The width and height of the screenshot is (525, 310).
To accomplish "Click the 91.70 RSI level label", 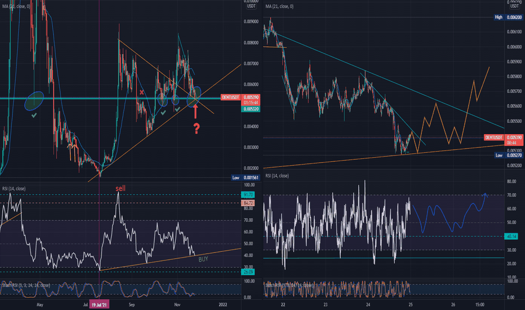I will point(248,194).
